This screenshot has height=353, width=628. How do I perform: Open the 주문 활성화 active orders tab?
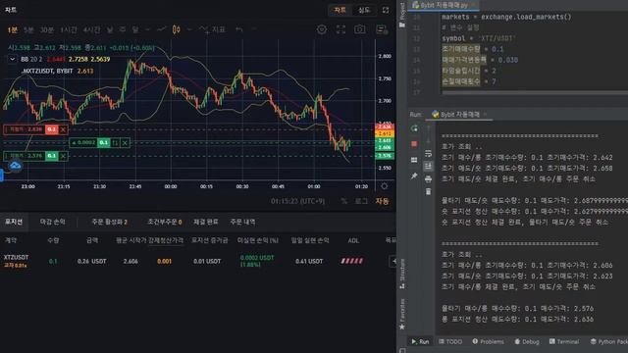click(109, 222)
